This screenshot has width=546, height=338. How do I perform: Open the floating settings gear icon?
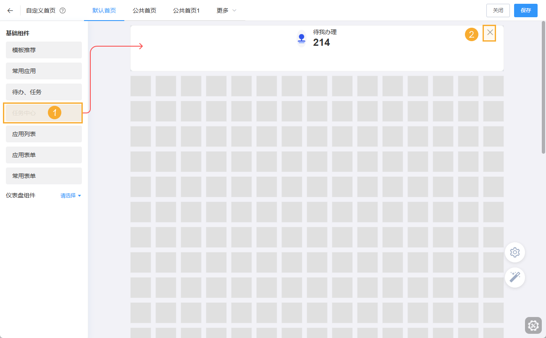point(514,252)
